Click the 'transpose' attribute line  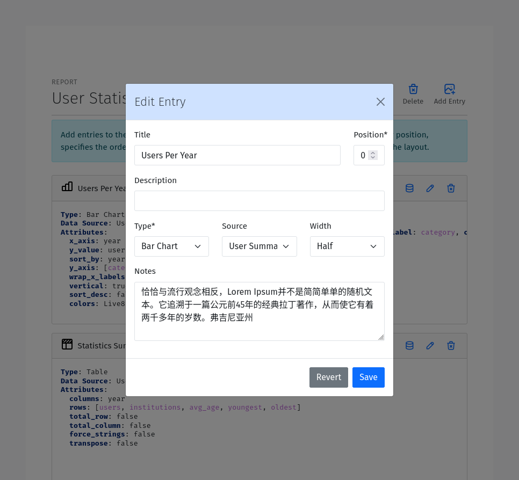103,443
